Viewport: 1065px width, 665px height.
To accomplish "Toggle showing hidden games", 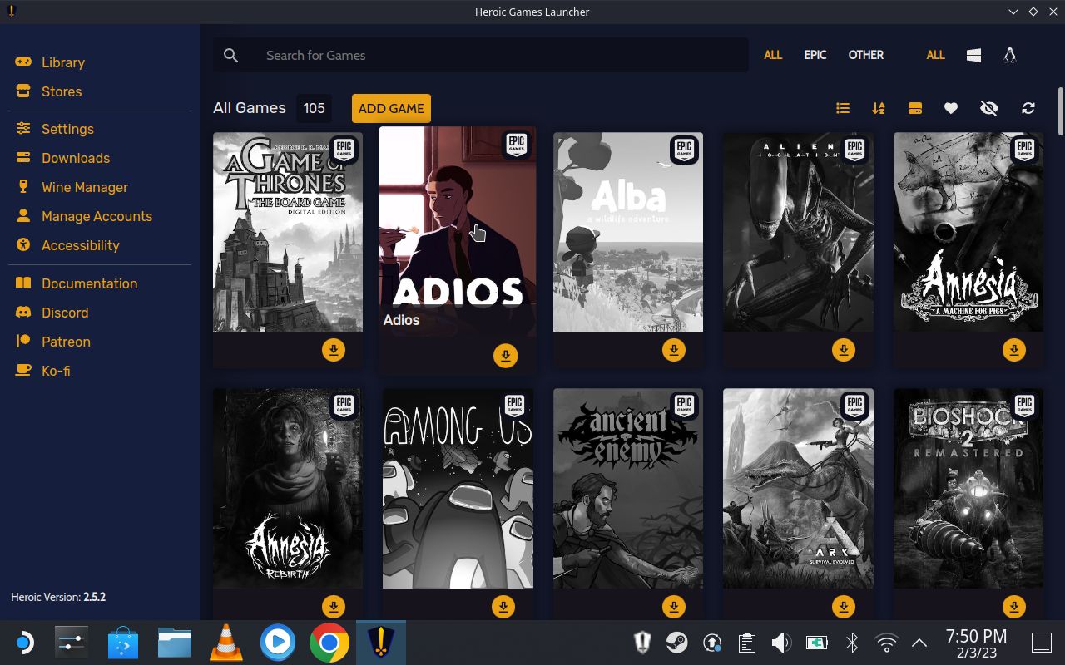I will [989, 108].
